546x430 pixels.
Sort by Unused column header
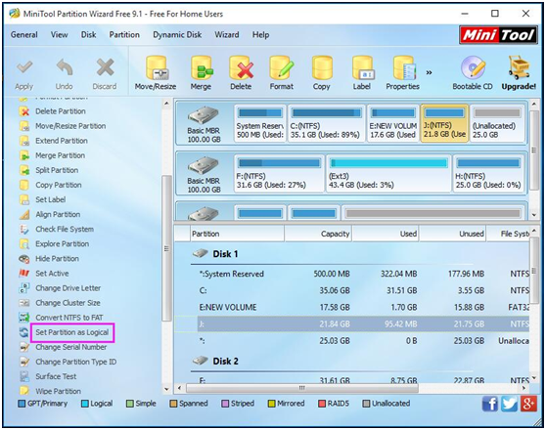(x=453, y=234)
